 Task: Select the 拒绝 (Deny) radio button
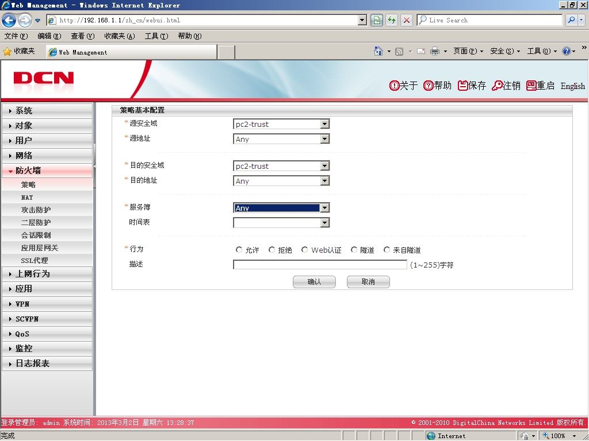272,250
